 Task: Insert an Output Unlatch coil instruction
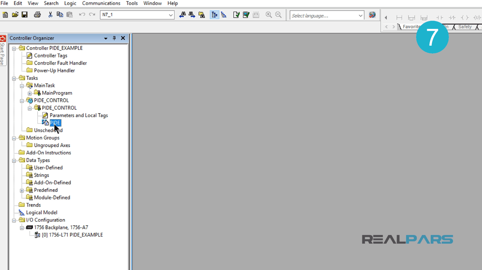coord(477,17)
